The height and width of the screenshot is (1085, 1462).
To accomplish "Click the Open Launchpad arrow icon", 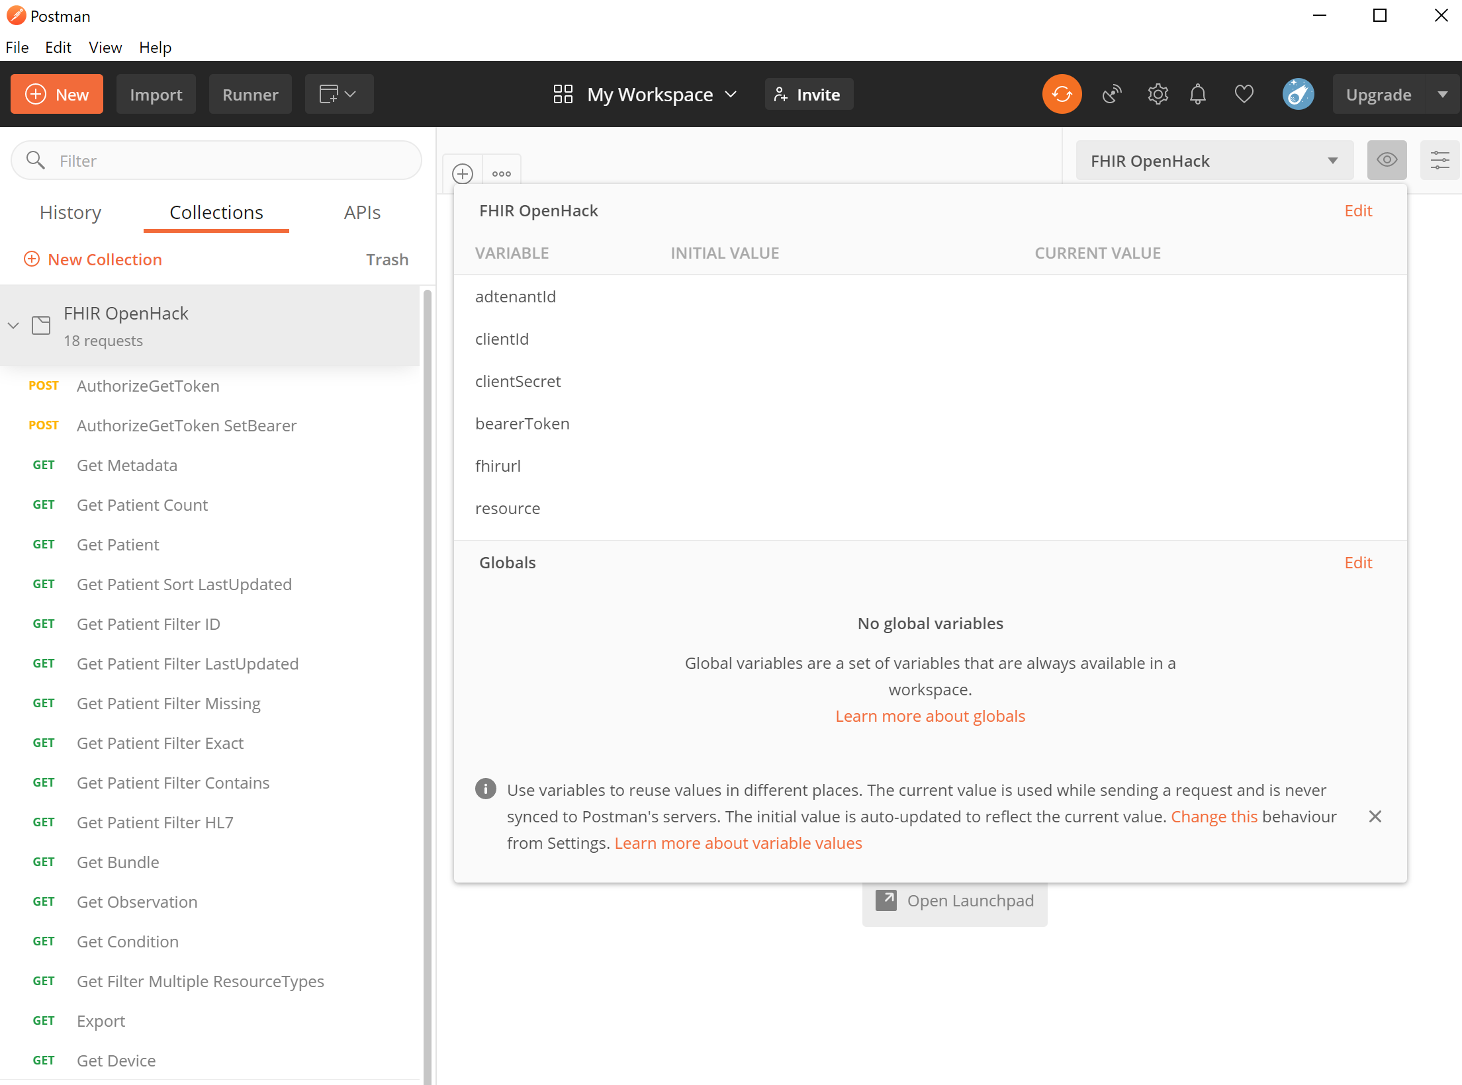I will click(886, 900).
